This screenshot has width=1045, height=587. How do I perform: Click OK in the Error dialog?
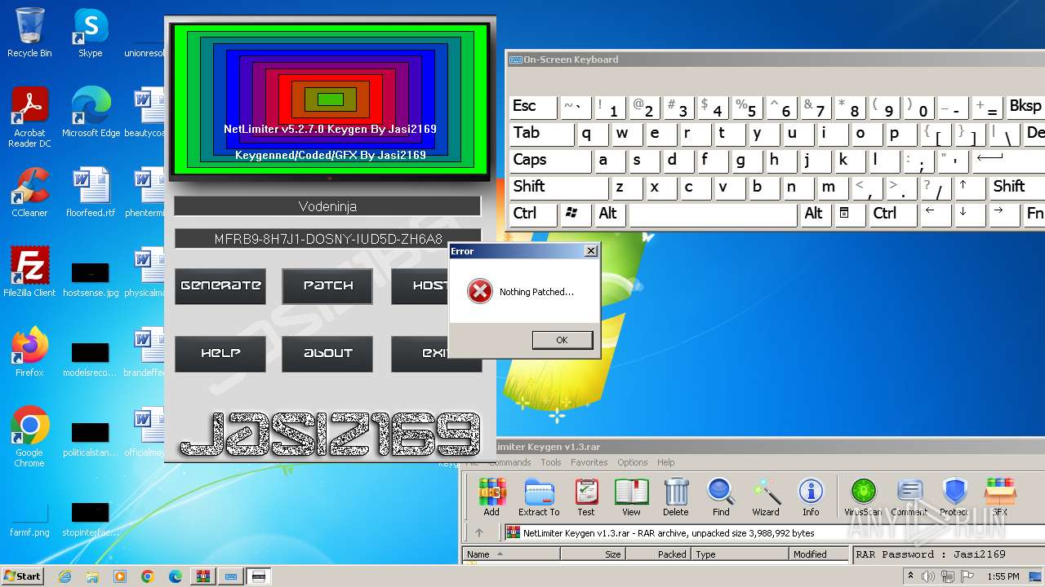point(562,340)
